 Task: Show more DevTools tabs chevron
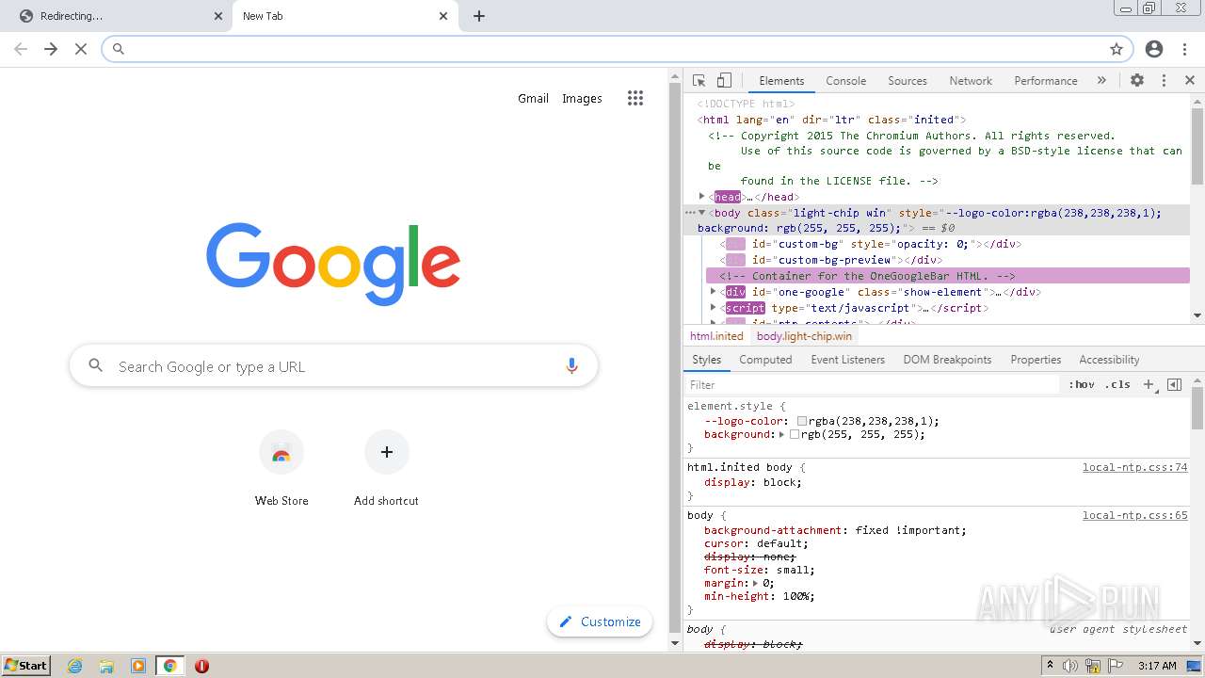pos(1101,81)
